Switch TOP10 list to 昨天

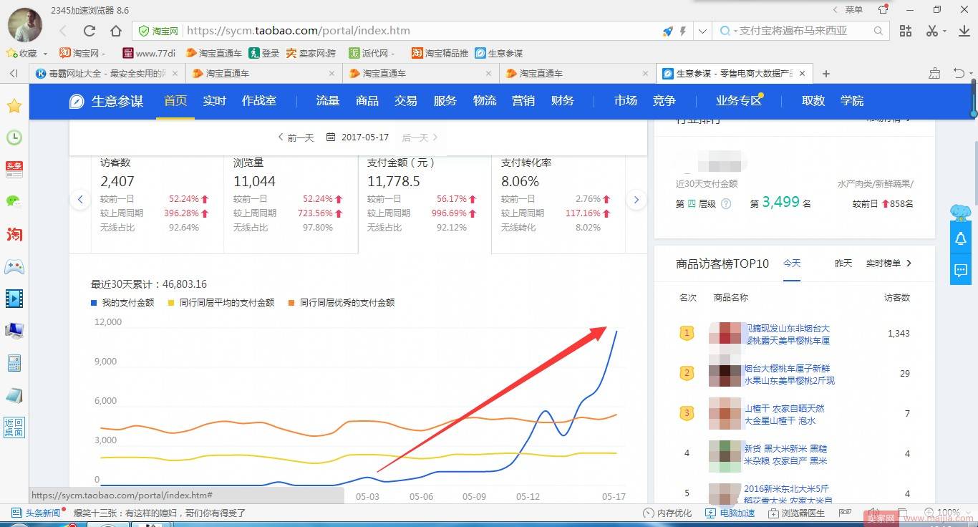pos(843,263)
